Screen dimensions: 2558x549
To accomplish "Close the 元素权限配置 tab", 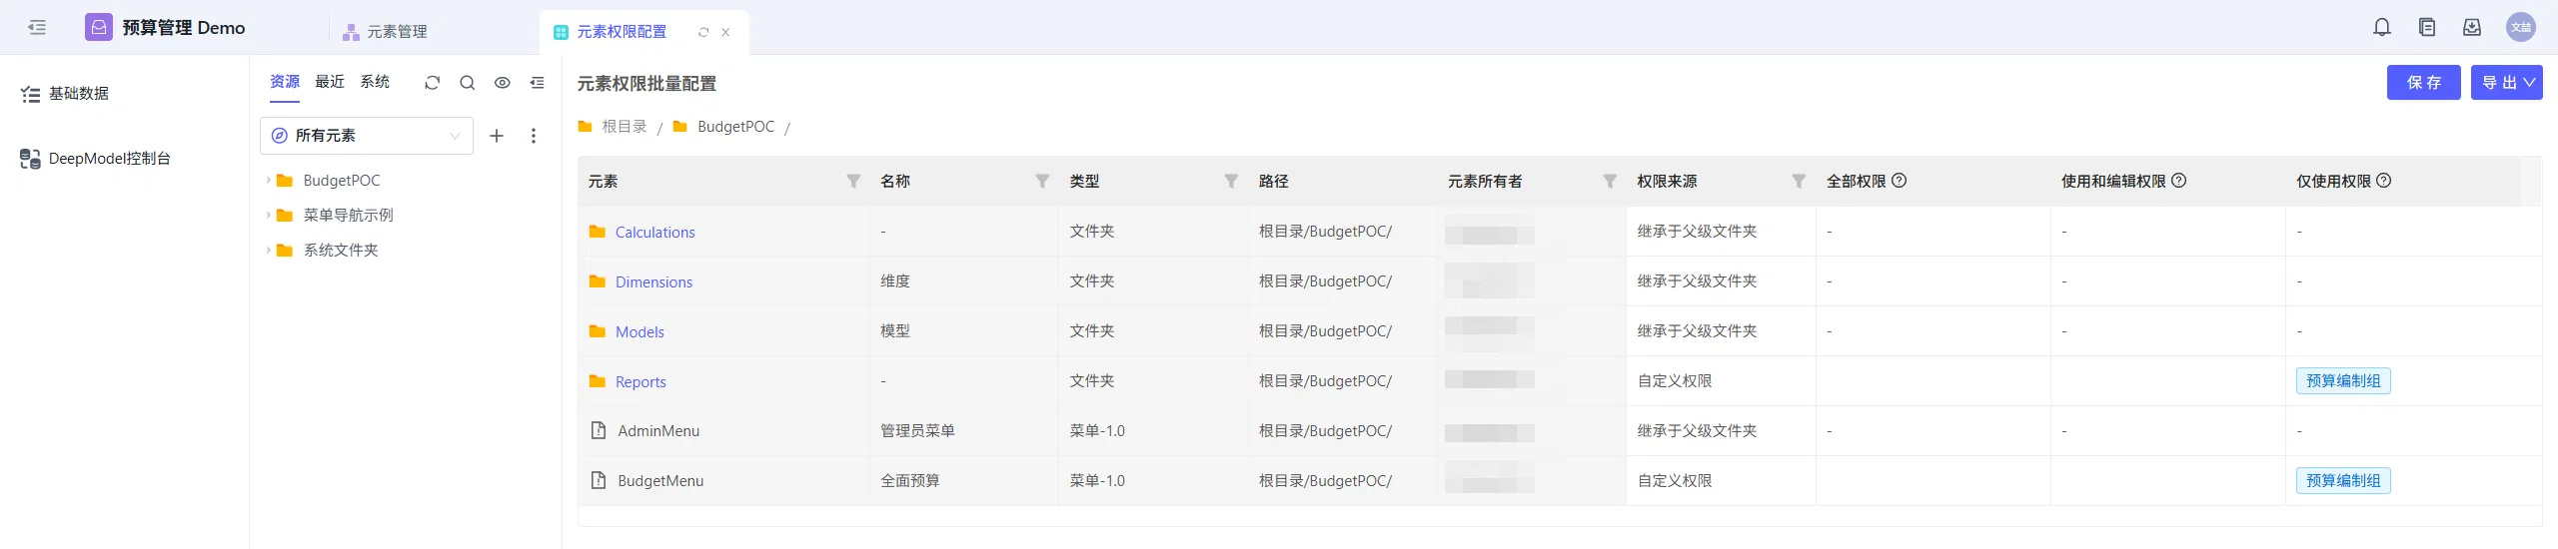I will pyautogui.click(x=725, y=32).
